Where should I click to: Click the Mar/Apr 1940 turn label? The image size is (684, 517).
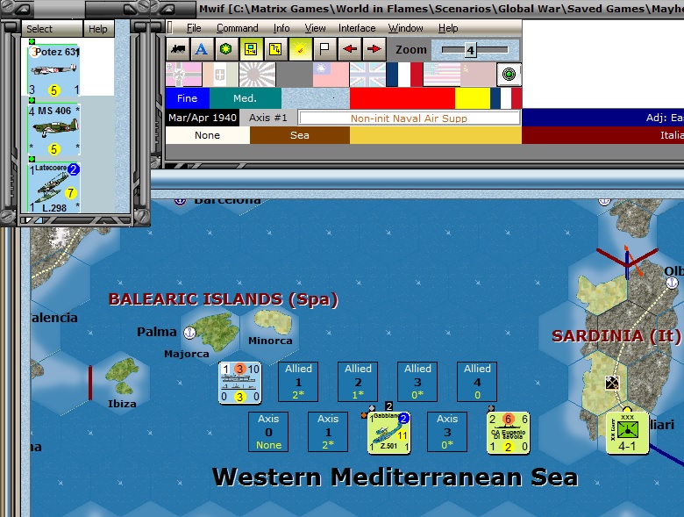point(203,118)
